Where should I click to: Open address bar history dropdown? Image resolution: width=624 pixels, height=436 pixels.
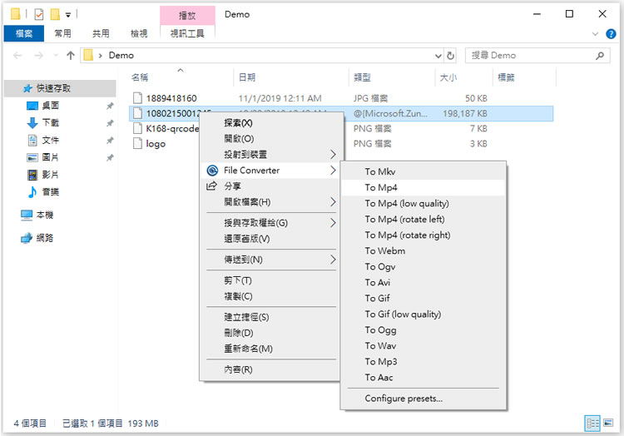pyautogui.click(x=438, y=56)
